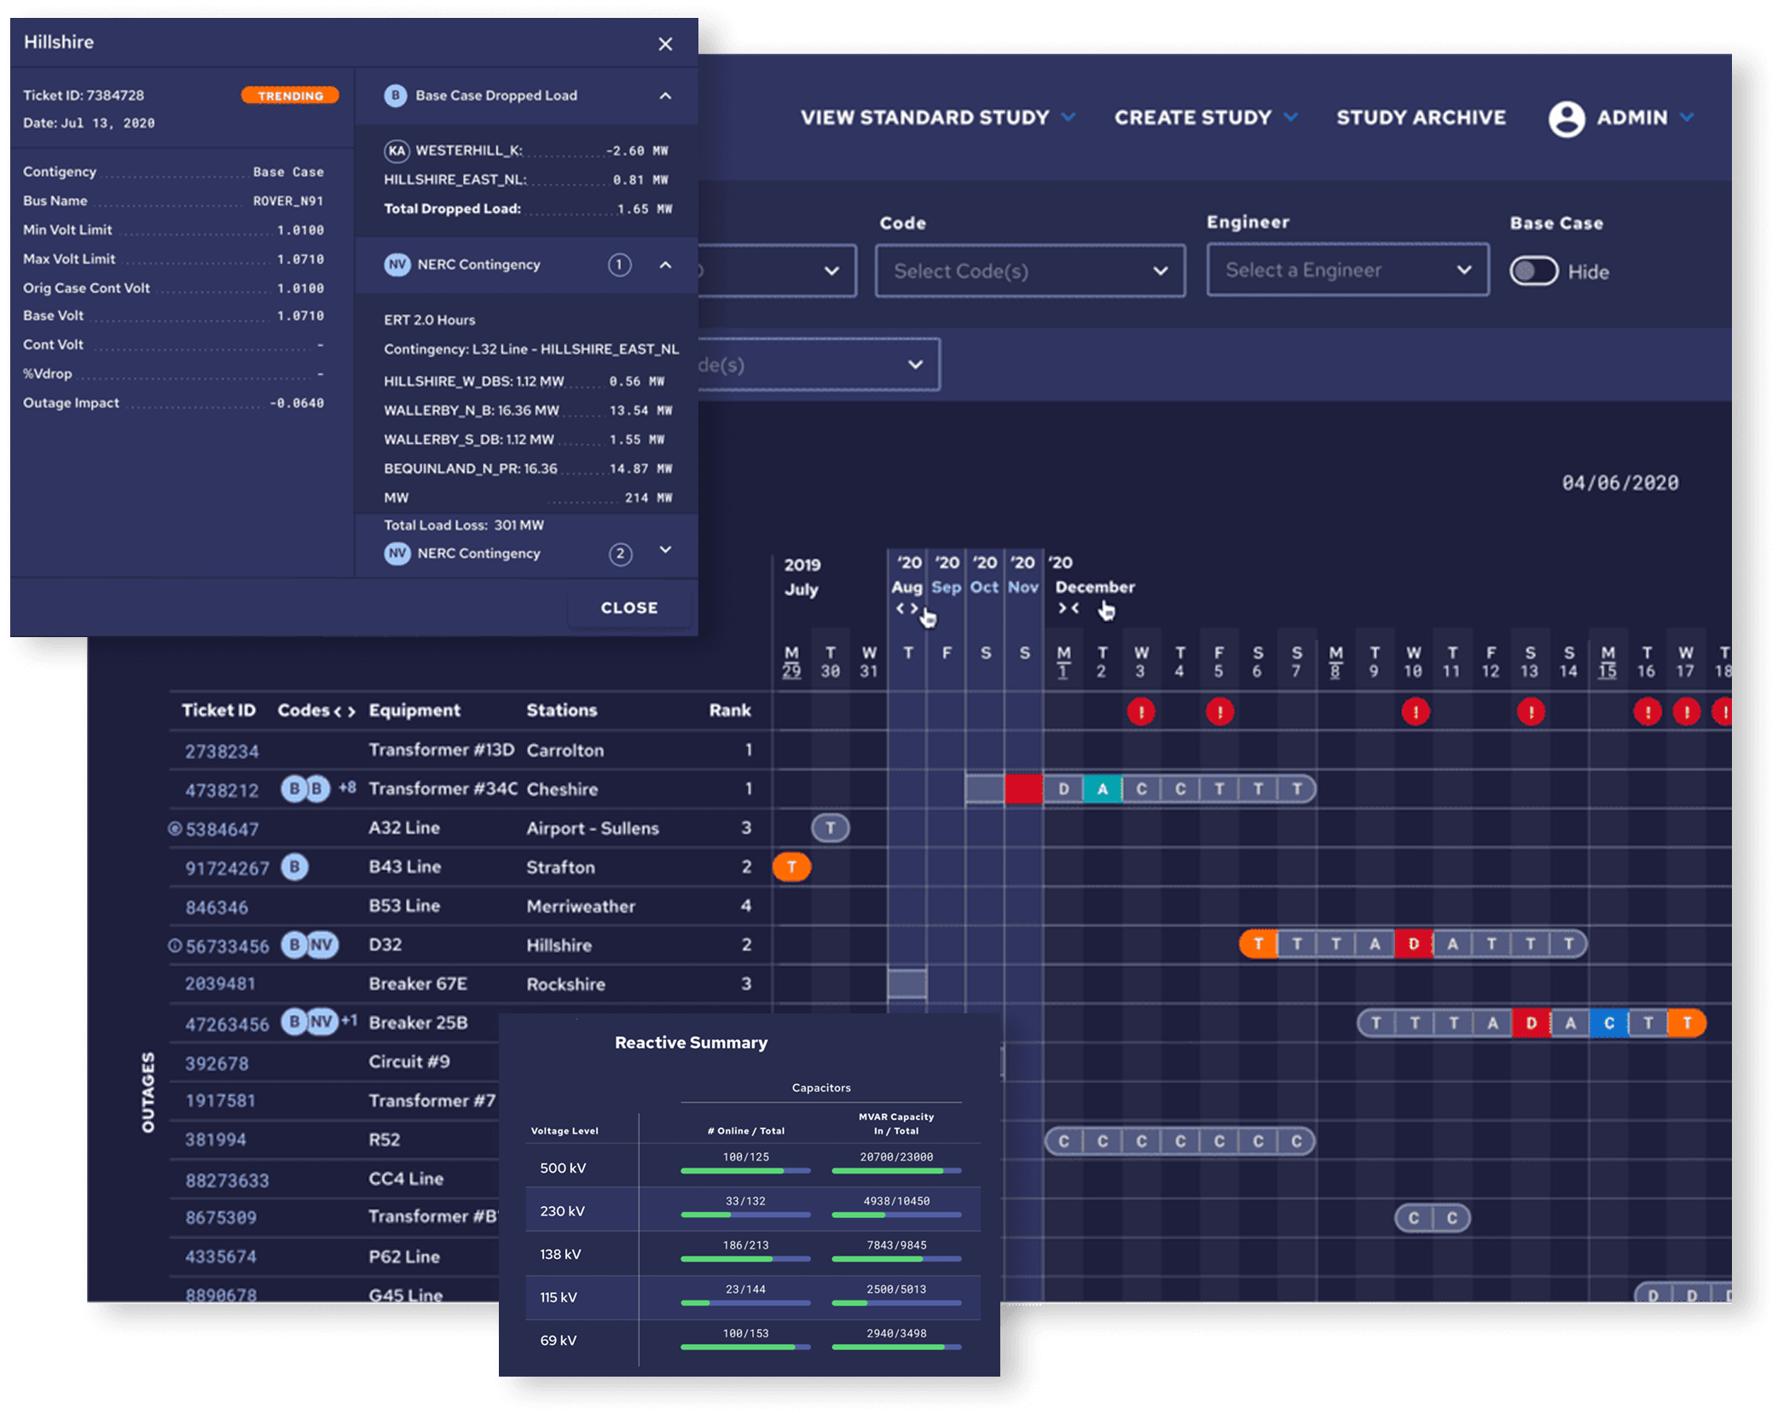Image resolution: width=1778 pixels, height=1415 pixels.
Task: Click the NV code badge on ticket 56733456
Action: [x=321, y=944]
